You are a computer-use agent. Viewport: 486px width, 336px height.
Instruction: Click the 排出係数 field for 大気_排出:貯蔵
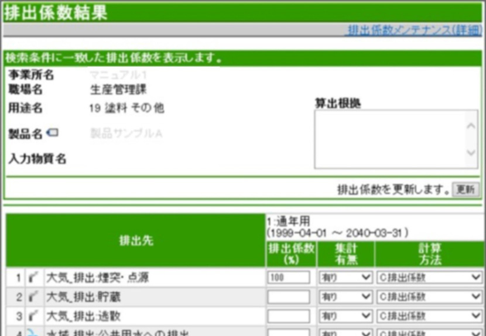point(289,297)
